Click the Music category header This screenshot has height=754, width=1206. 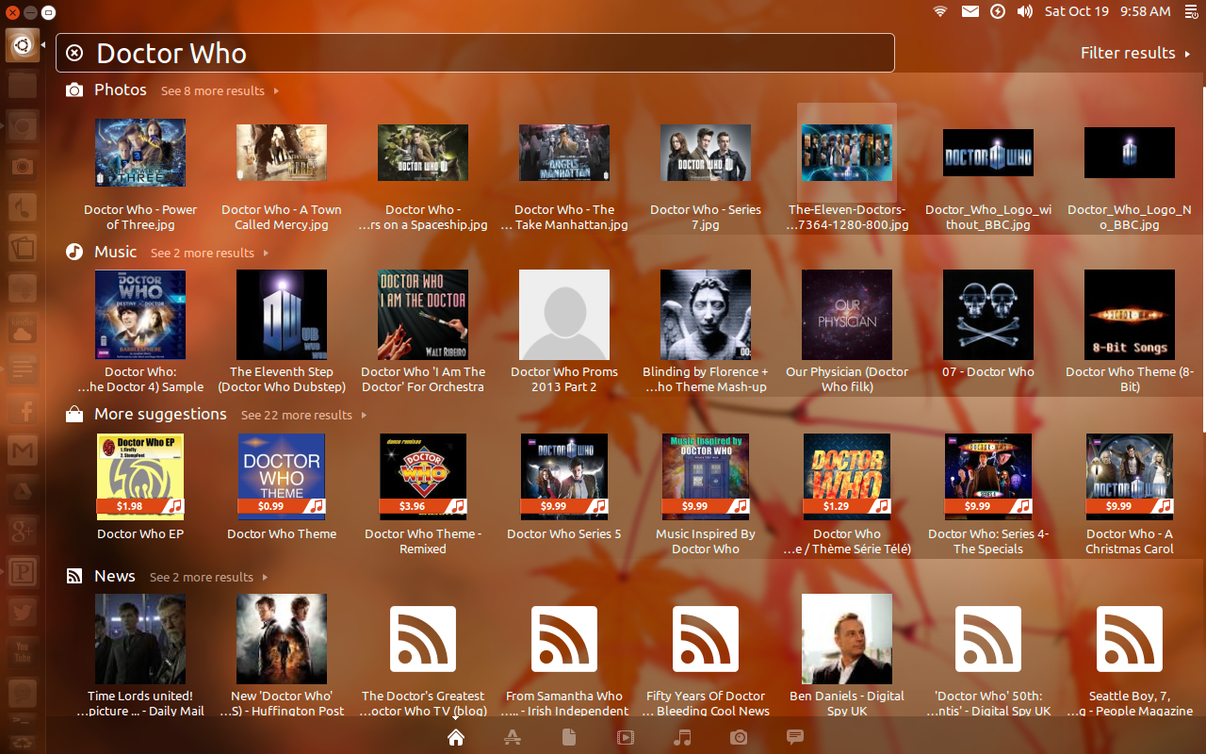click(115, 252)
